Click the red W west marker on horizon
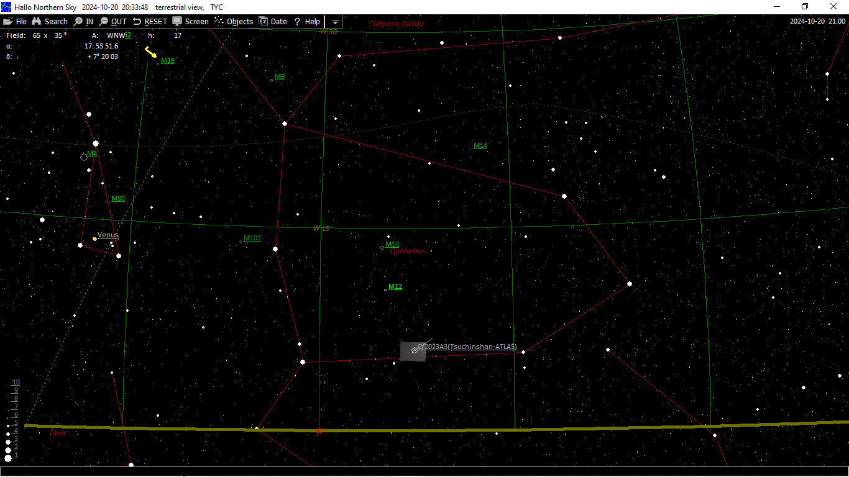849x477 pixels. click(319, 431)
